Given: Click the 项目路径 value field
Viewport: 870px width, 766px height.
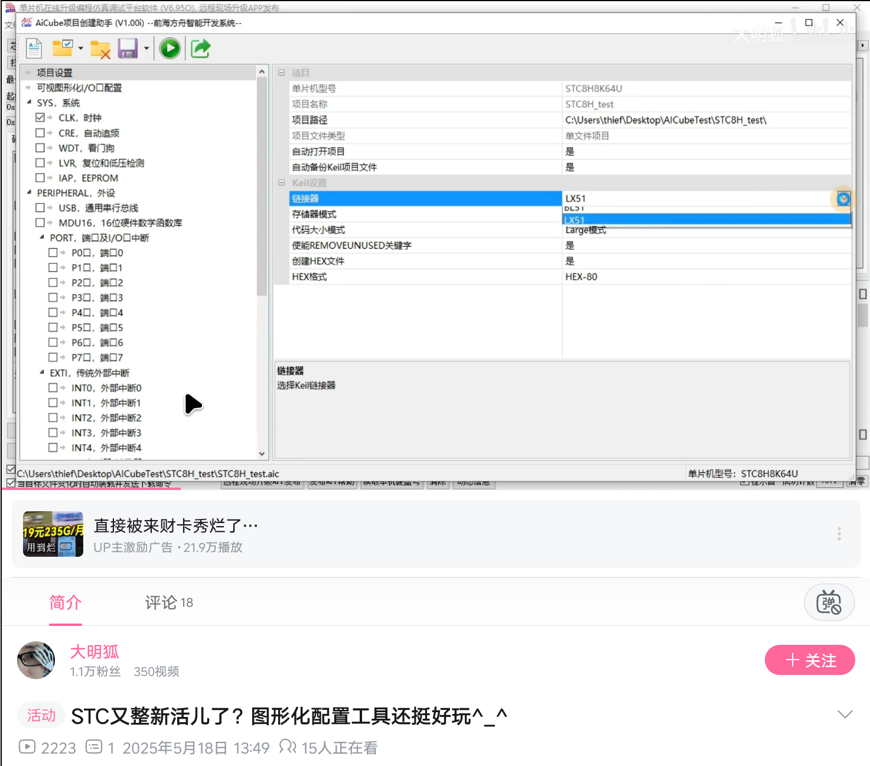Looking at the screenshot, I should 707,120.
